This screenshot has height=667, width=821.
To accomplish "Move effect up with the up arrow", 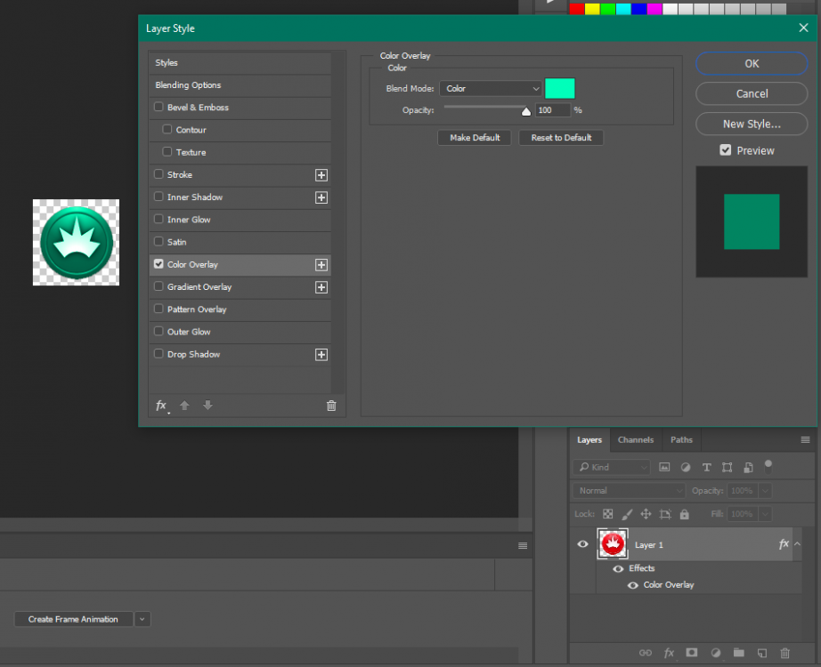I will click(x=184, y=405).
